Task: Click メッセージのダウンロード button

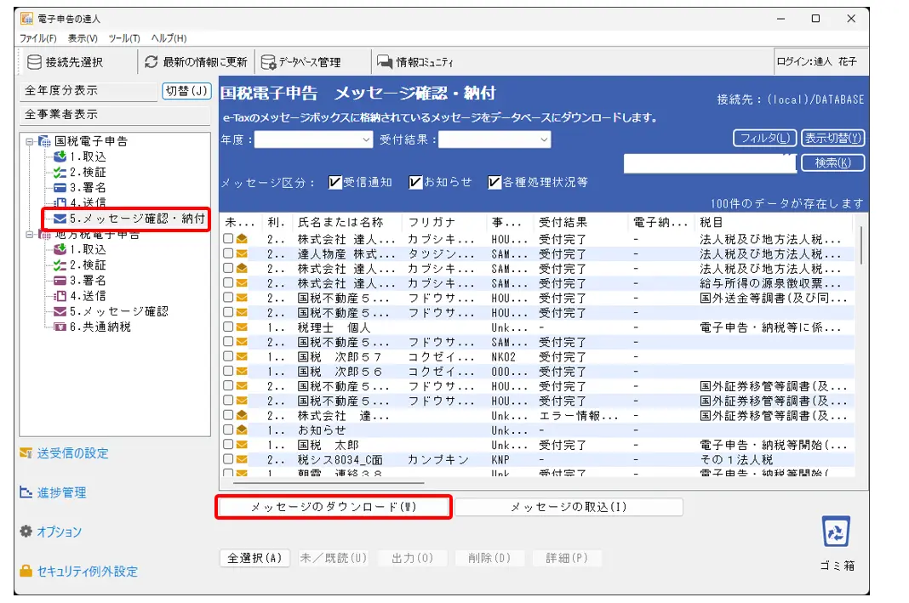Action: click(x=334, y=507)
